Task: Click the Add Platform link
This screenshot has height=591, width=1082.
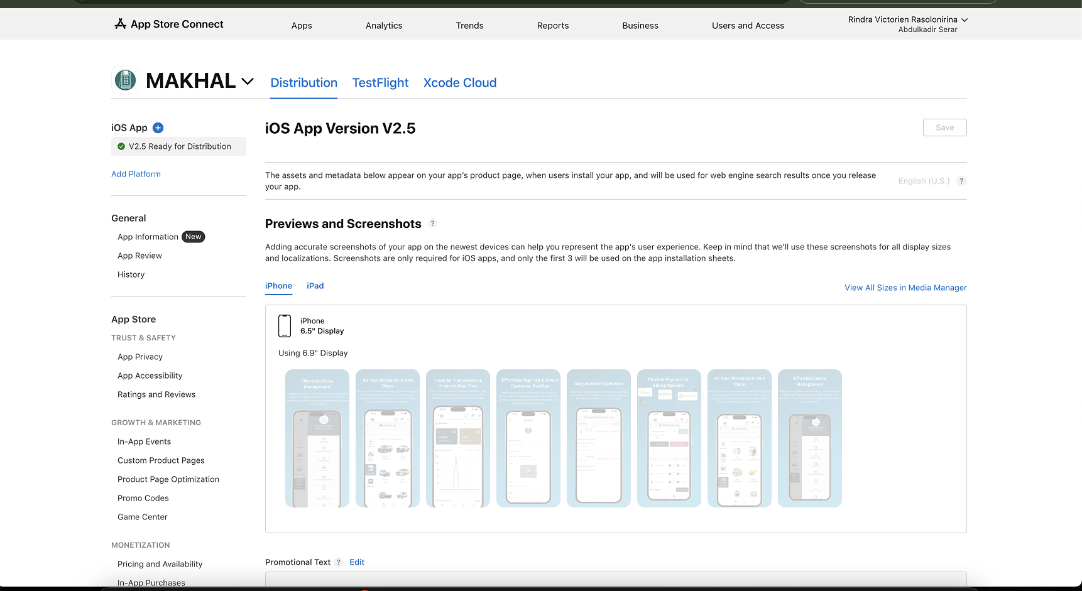Action: coord(136,174)
